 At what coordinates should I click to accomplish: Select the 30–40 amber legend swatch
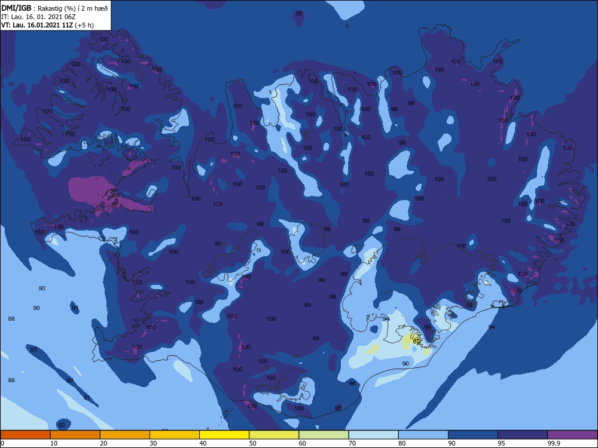[x=175, y=435]
